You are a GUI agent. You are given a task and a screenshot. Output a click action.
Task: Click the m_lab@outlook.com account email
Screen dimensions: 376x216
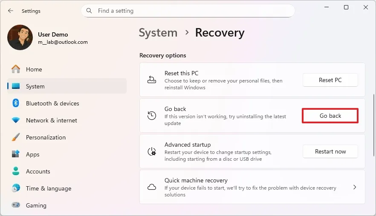(x=63, y=42)
